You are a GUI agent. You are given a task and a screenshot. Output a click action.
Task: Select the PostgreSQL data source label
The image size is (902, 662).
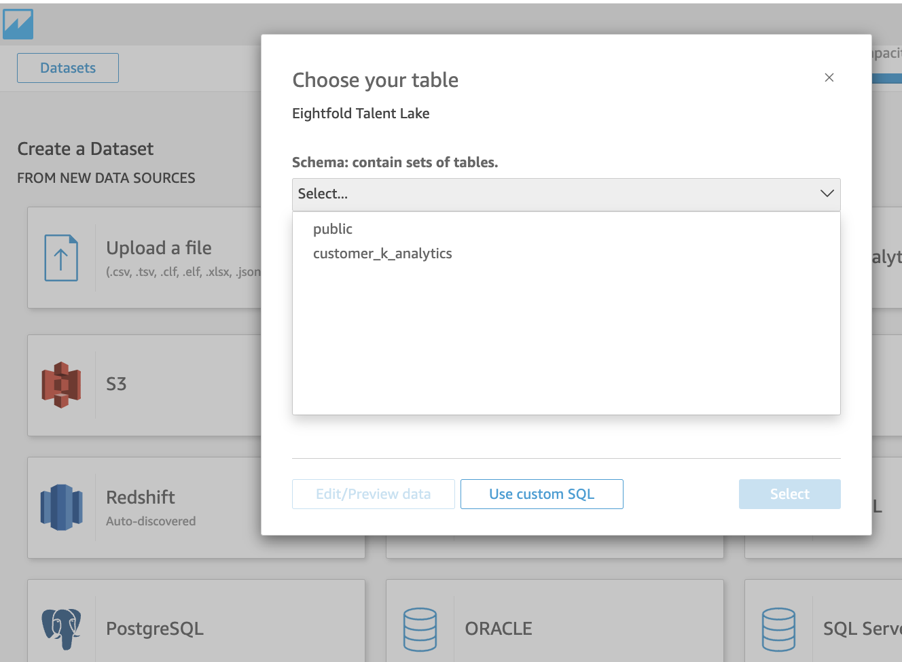click(155, 629)
